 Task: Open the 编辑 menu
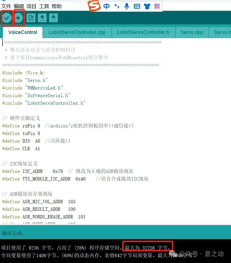(x=19, y=6)
